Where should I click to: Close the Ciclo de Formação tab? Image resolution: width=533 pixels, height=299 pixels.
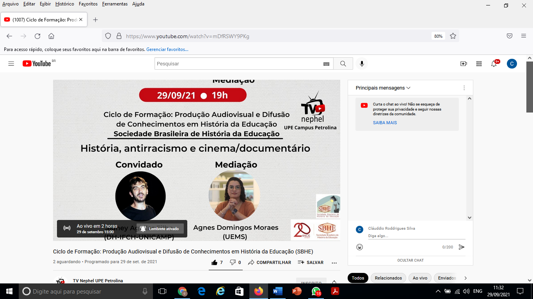(x=81, y=19)
